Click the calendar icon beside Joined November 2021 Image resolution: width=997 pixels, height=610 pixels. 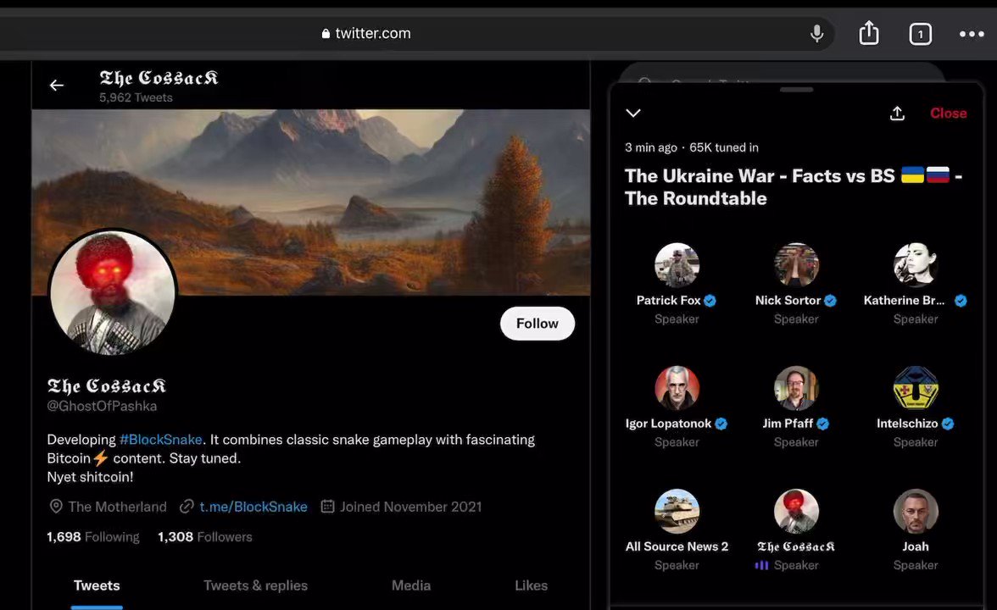327,507
